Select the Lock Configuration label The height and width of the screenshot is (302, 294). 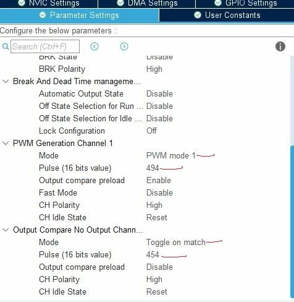click(72, 131)
